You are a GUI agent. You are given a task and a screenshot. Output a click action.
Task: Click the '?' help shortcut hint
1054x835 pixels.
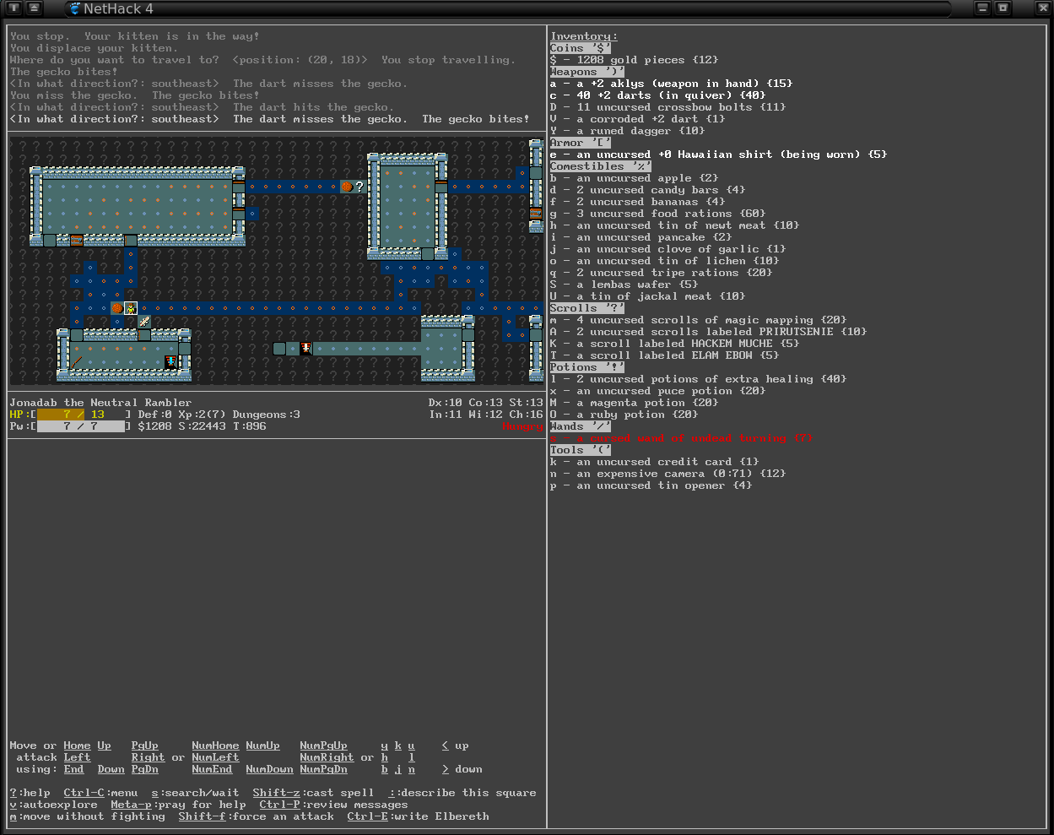pos(30,793)
